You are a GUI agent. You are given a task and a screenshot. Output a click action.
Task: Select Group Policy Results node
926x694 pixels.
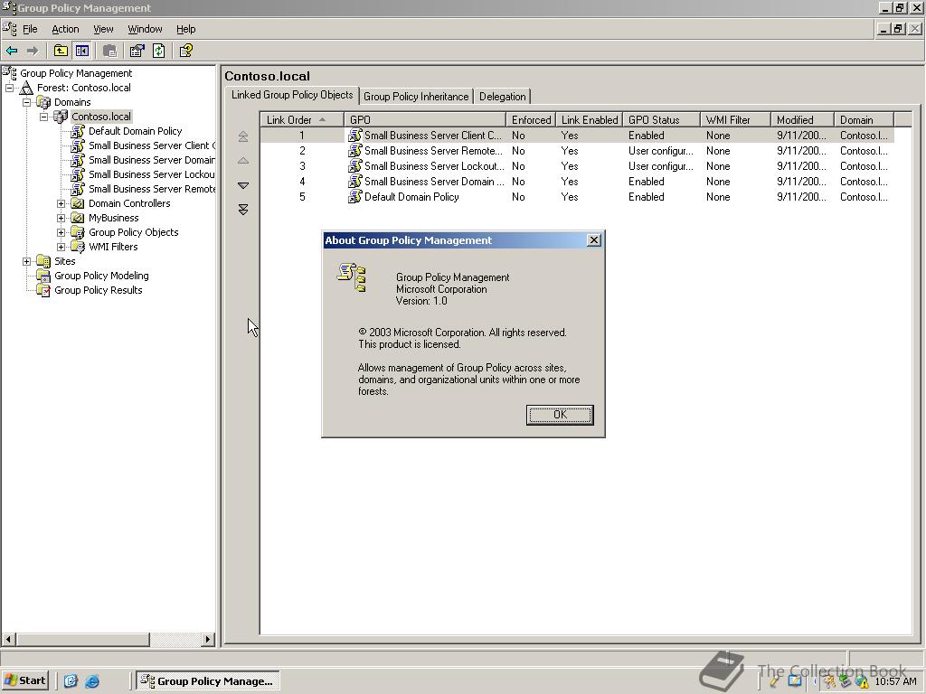[x=98, y=290]
